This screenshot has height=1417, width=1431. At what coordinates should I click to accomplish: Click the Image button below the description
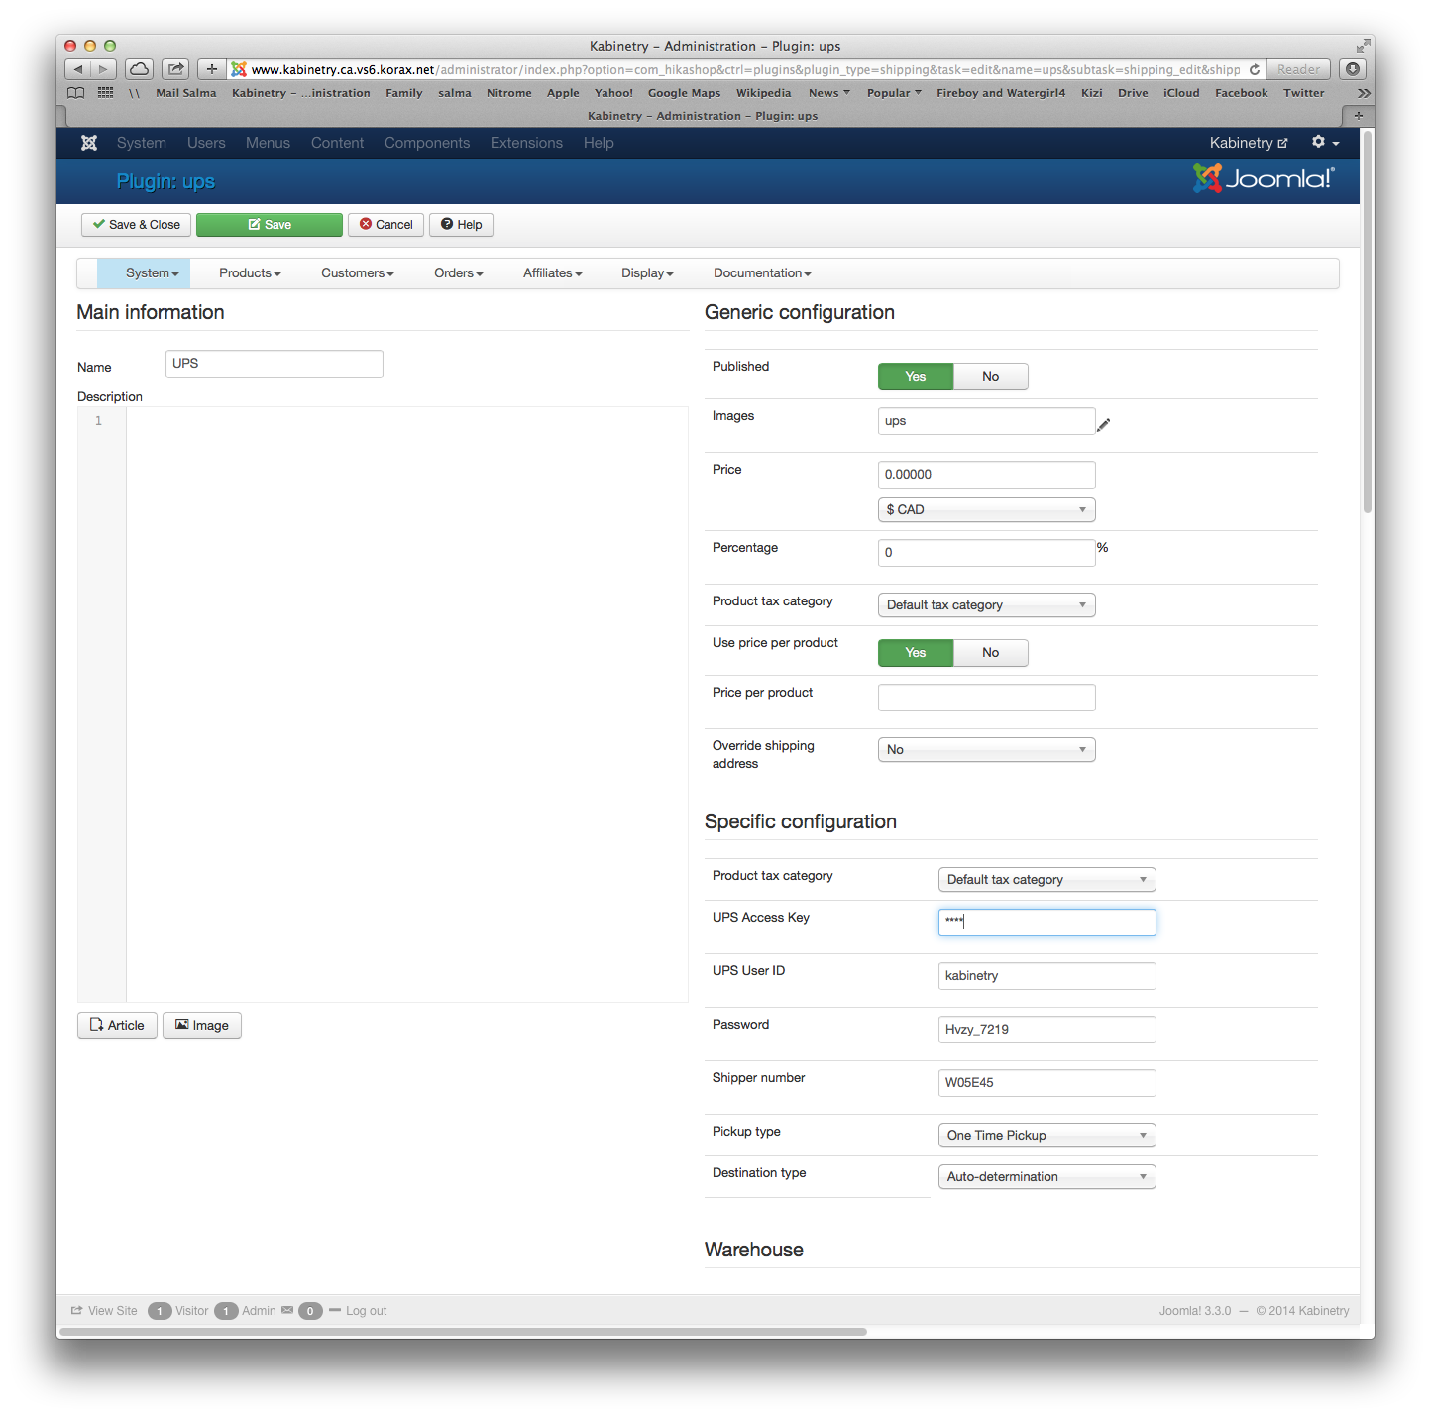point(202,1026)
